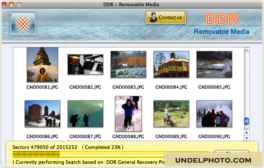Click the file name GND00083.JPG
The height and width of the screenshot is (168, 264).
click(128, 87)
